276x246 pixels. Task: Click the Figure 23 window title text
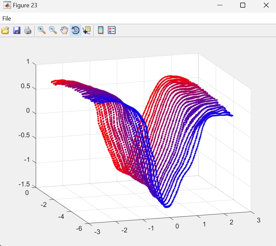(25, 5)
